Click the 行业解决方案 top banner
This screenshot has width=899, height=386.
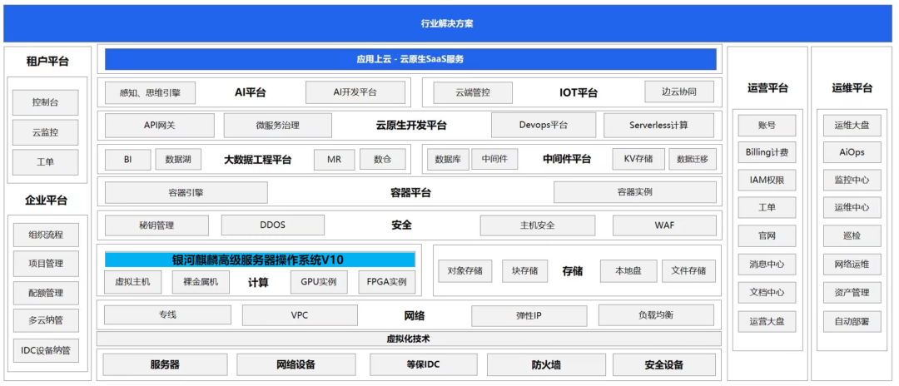tap(447, 23)
